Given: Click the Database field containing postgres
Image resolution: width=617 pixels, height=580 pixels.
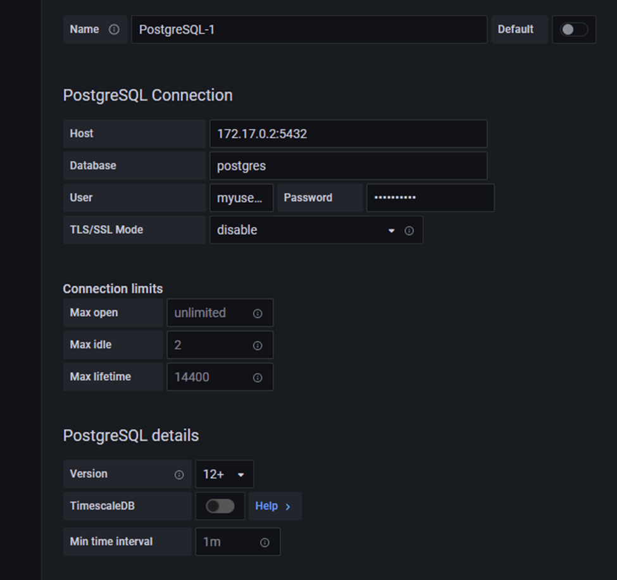Looking at the screenshot, I should tap(348, 166).
